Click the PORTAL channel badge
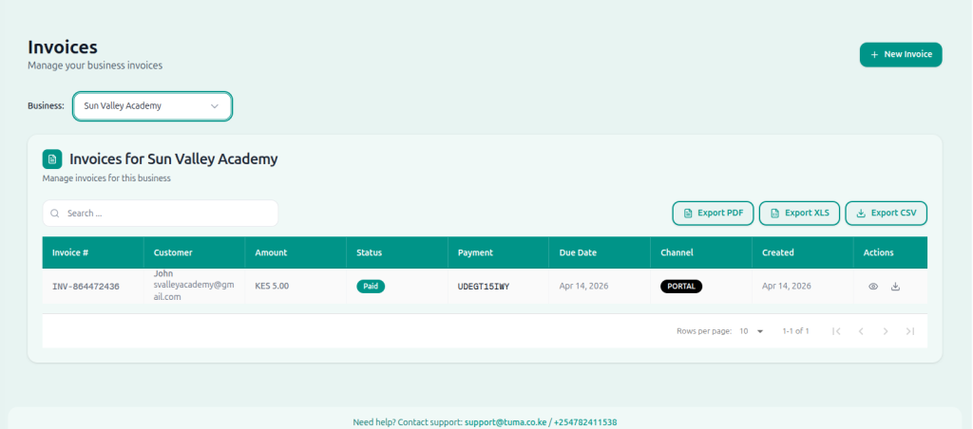The height and width of the screenshot is (429, 973). click(x=681, y=287)
